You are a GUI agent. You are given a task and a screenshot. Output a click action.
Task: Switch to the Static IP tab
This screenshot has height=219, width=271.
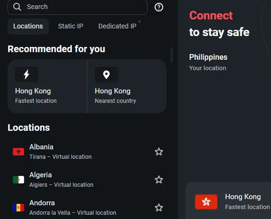point(70,26)
